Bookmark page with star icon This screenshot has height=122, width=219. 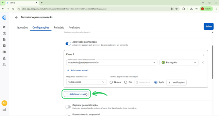[176, 9]
